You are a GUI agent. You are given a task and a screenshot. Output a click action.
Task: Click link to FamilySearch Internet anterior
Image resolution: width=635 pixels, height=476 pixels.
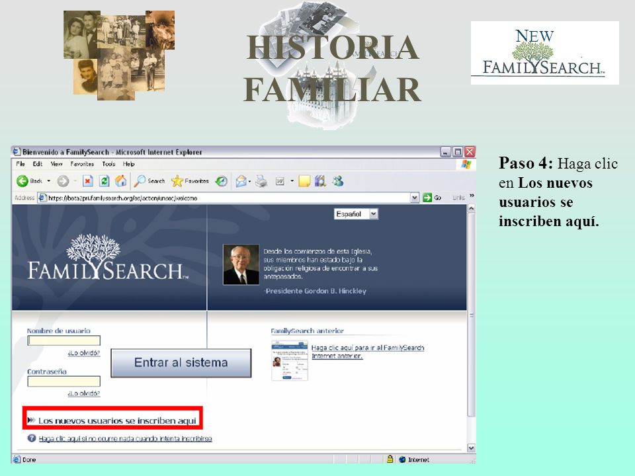367,352
